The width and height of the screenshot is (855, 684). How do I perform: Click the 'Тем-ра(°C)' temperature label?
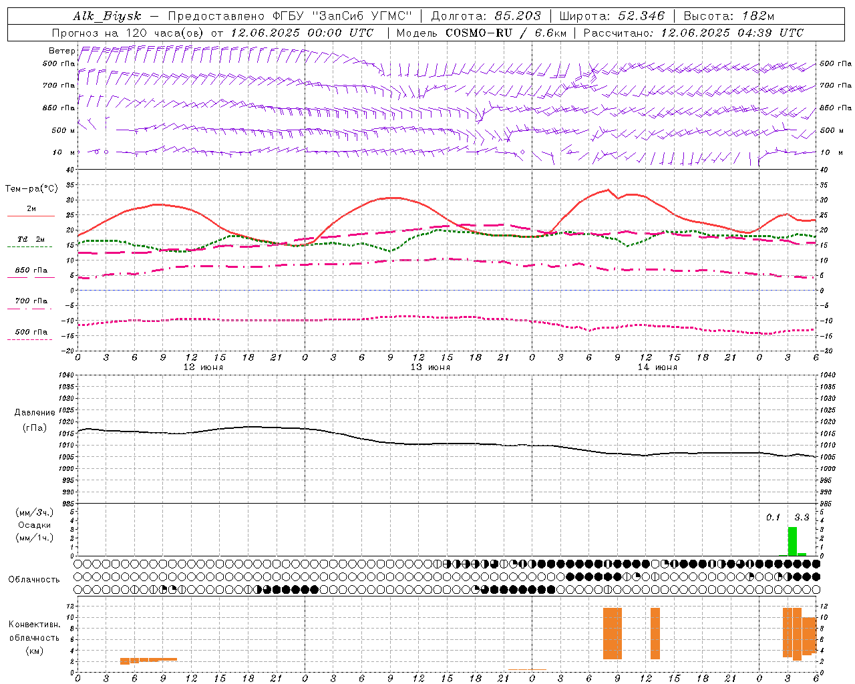point(31,189)
